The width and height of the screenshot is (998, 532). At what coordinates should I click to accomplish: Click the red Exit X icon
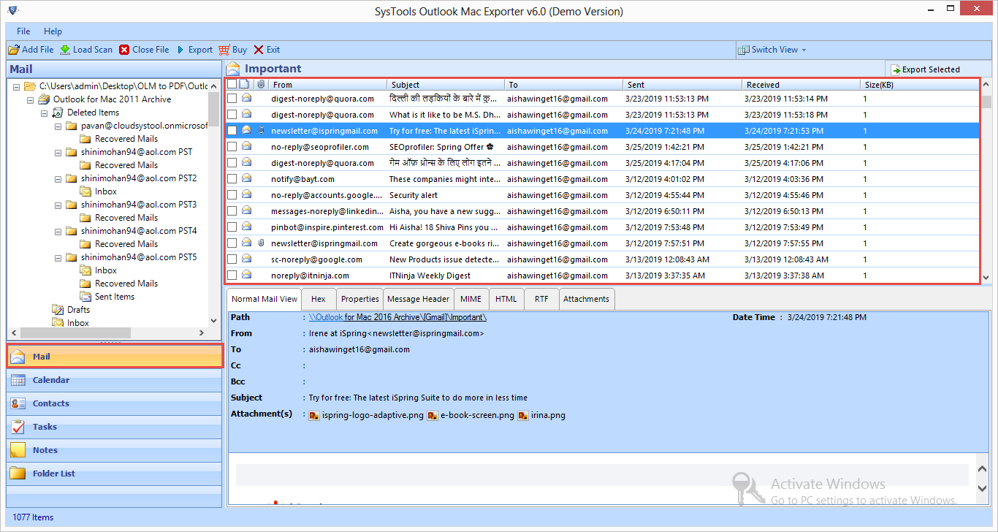point(259,50)
